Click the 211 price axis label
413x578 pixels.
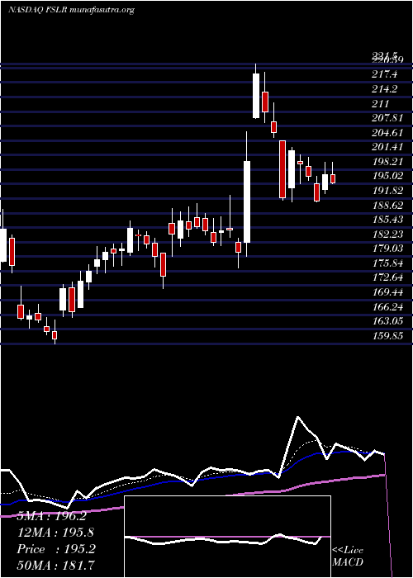(381, 103)
